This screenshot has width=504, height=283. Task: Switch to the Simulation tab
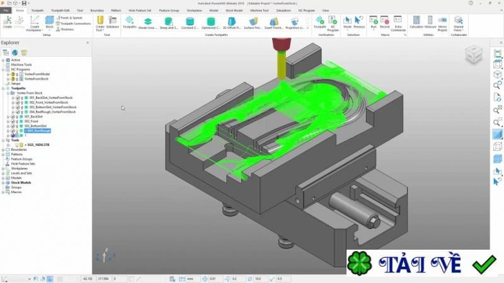pyautogui.click(x=283, y=11)
